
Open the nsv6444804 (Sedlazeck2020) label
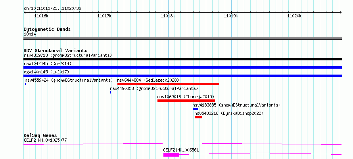click(x=148, y=80)
